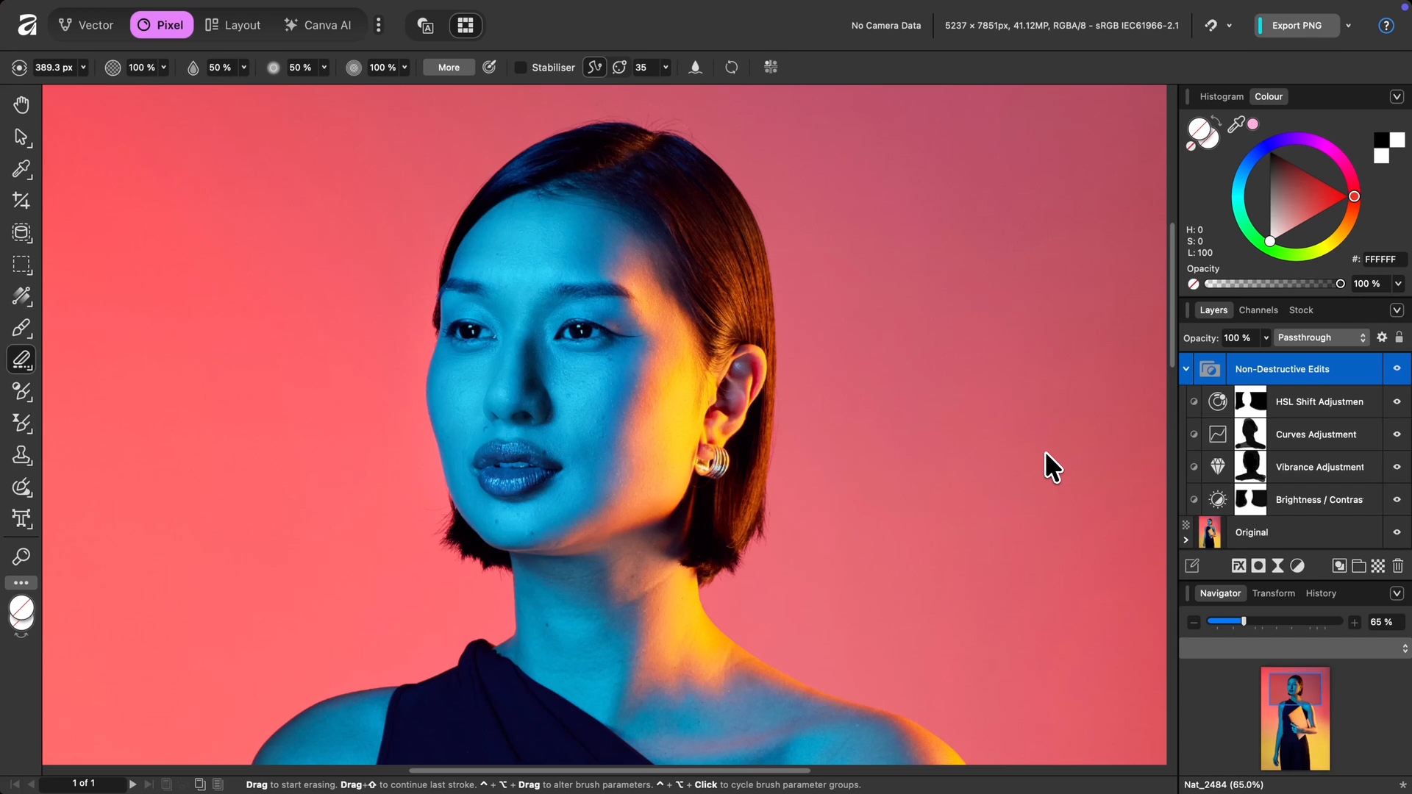
Task: Select the Zoom tool
Action: (x=21, y=557)
